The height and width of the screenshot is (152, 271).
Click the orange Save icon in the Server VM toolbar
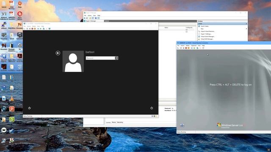tap(188, 48)
